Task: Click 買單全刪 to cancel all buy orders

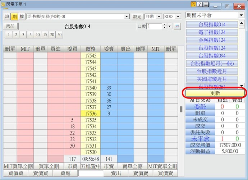Action: pos(48,166)
